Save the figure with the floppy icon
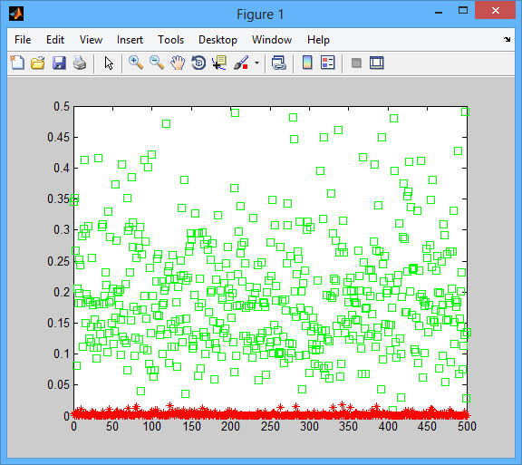Image resolution: width=522 pixels, height=465 pixels. (59, 63)
